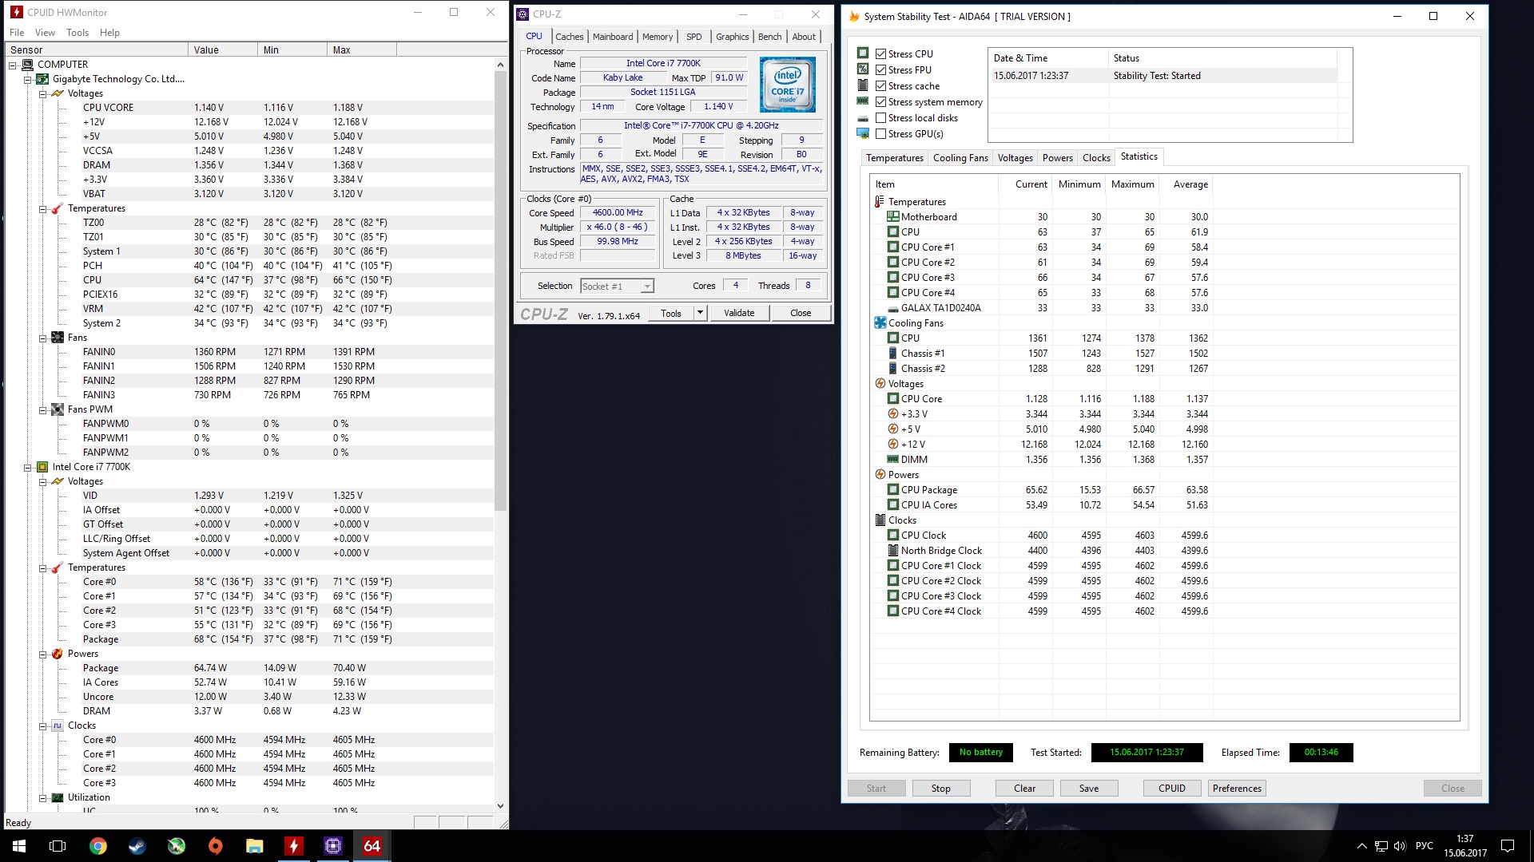The height and width of the screenshot is (862, 1534).
Task: Enable the Stress local disks checkbox
Action: [x=880, y=118]
